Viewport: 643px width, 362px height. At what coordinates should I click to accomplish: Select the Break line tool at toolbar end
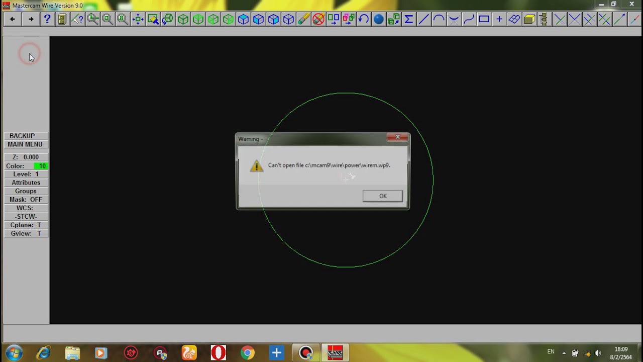pos(635,19)
